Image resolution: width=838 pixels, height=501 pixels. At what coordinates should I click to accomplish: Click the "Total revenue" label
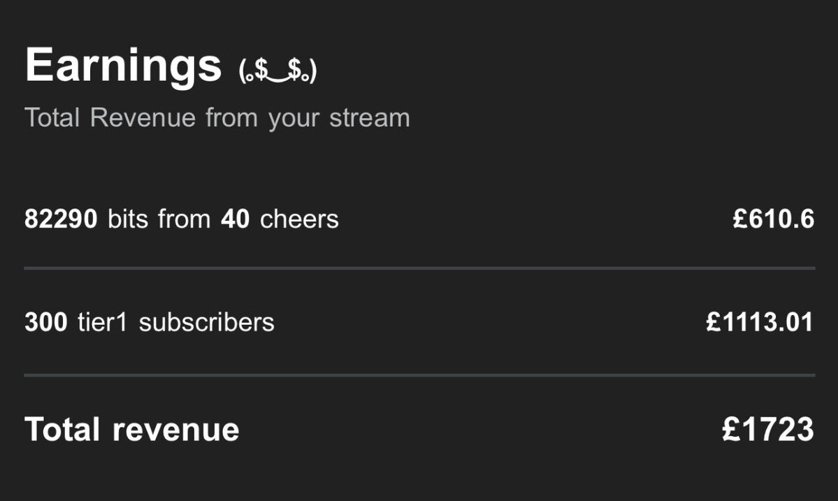click(x=131, y=429)
